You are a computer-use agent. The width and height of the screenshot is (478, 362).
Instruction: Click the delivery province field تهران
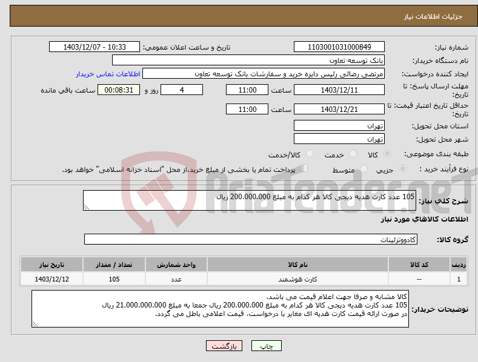pyautogui.click(x=339, y=125)
